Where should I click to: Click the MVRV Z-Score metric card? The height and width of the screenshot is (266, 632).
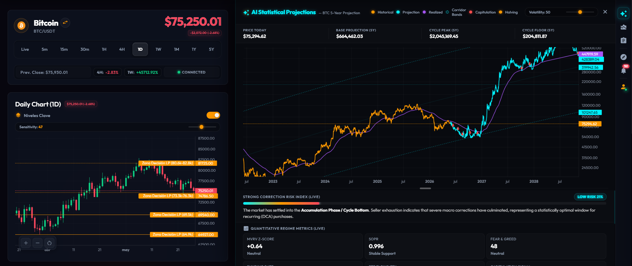[303, 246]
